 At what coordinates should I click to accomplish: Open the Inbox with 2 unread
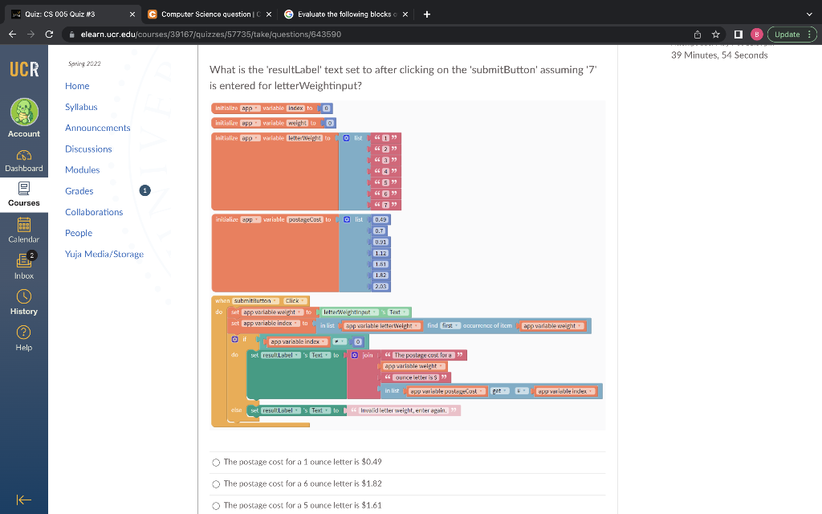click(24, 266)
